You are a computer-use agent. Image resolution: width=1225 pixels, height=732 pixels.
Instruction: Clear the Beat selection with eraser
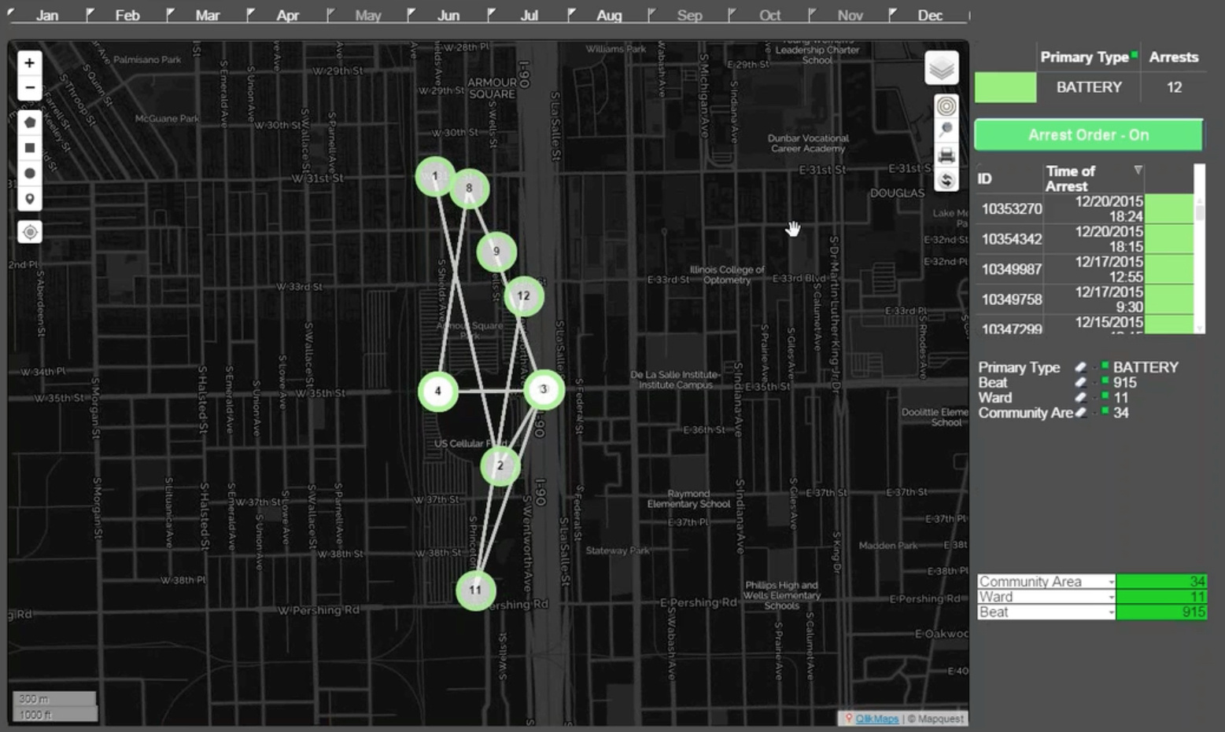pyautogui.click(x=1081, y=383)
